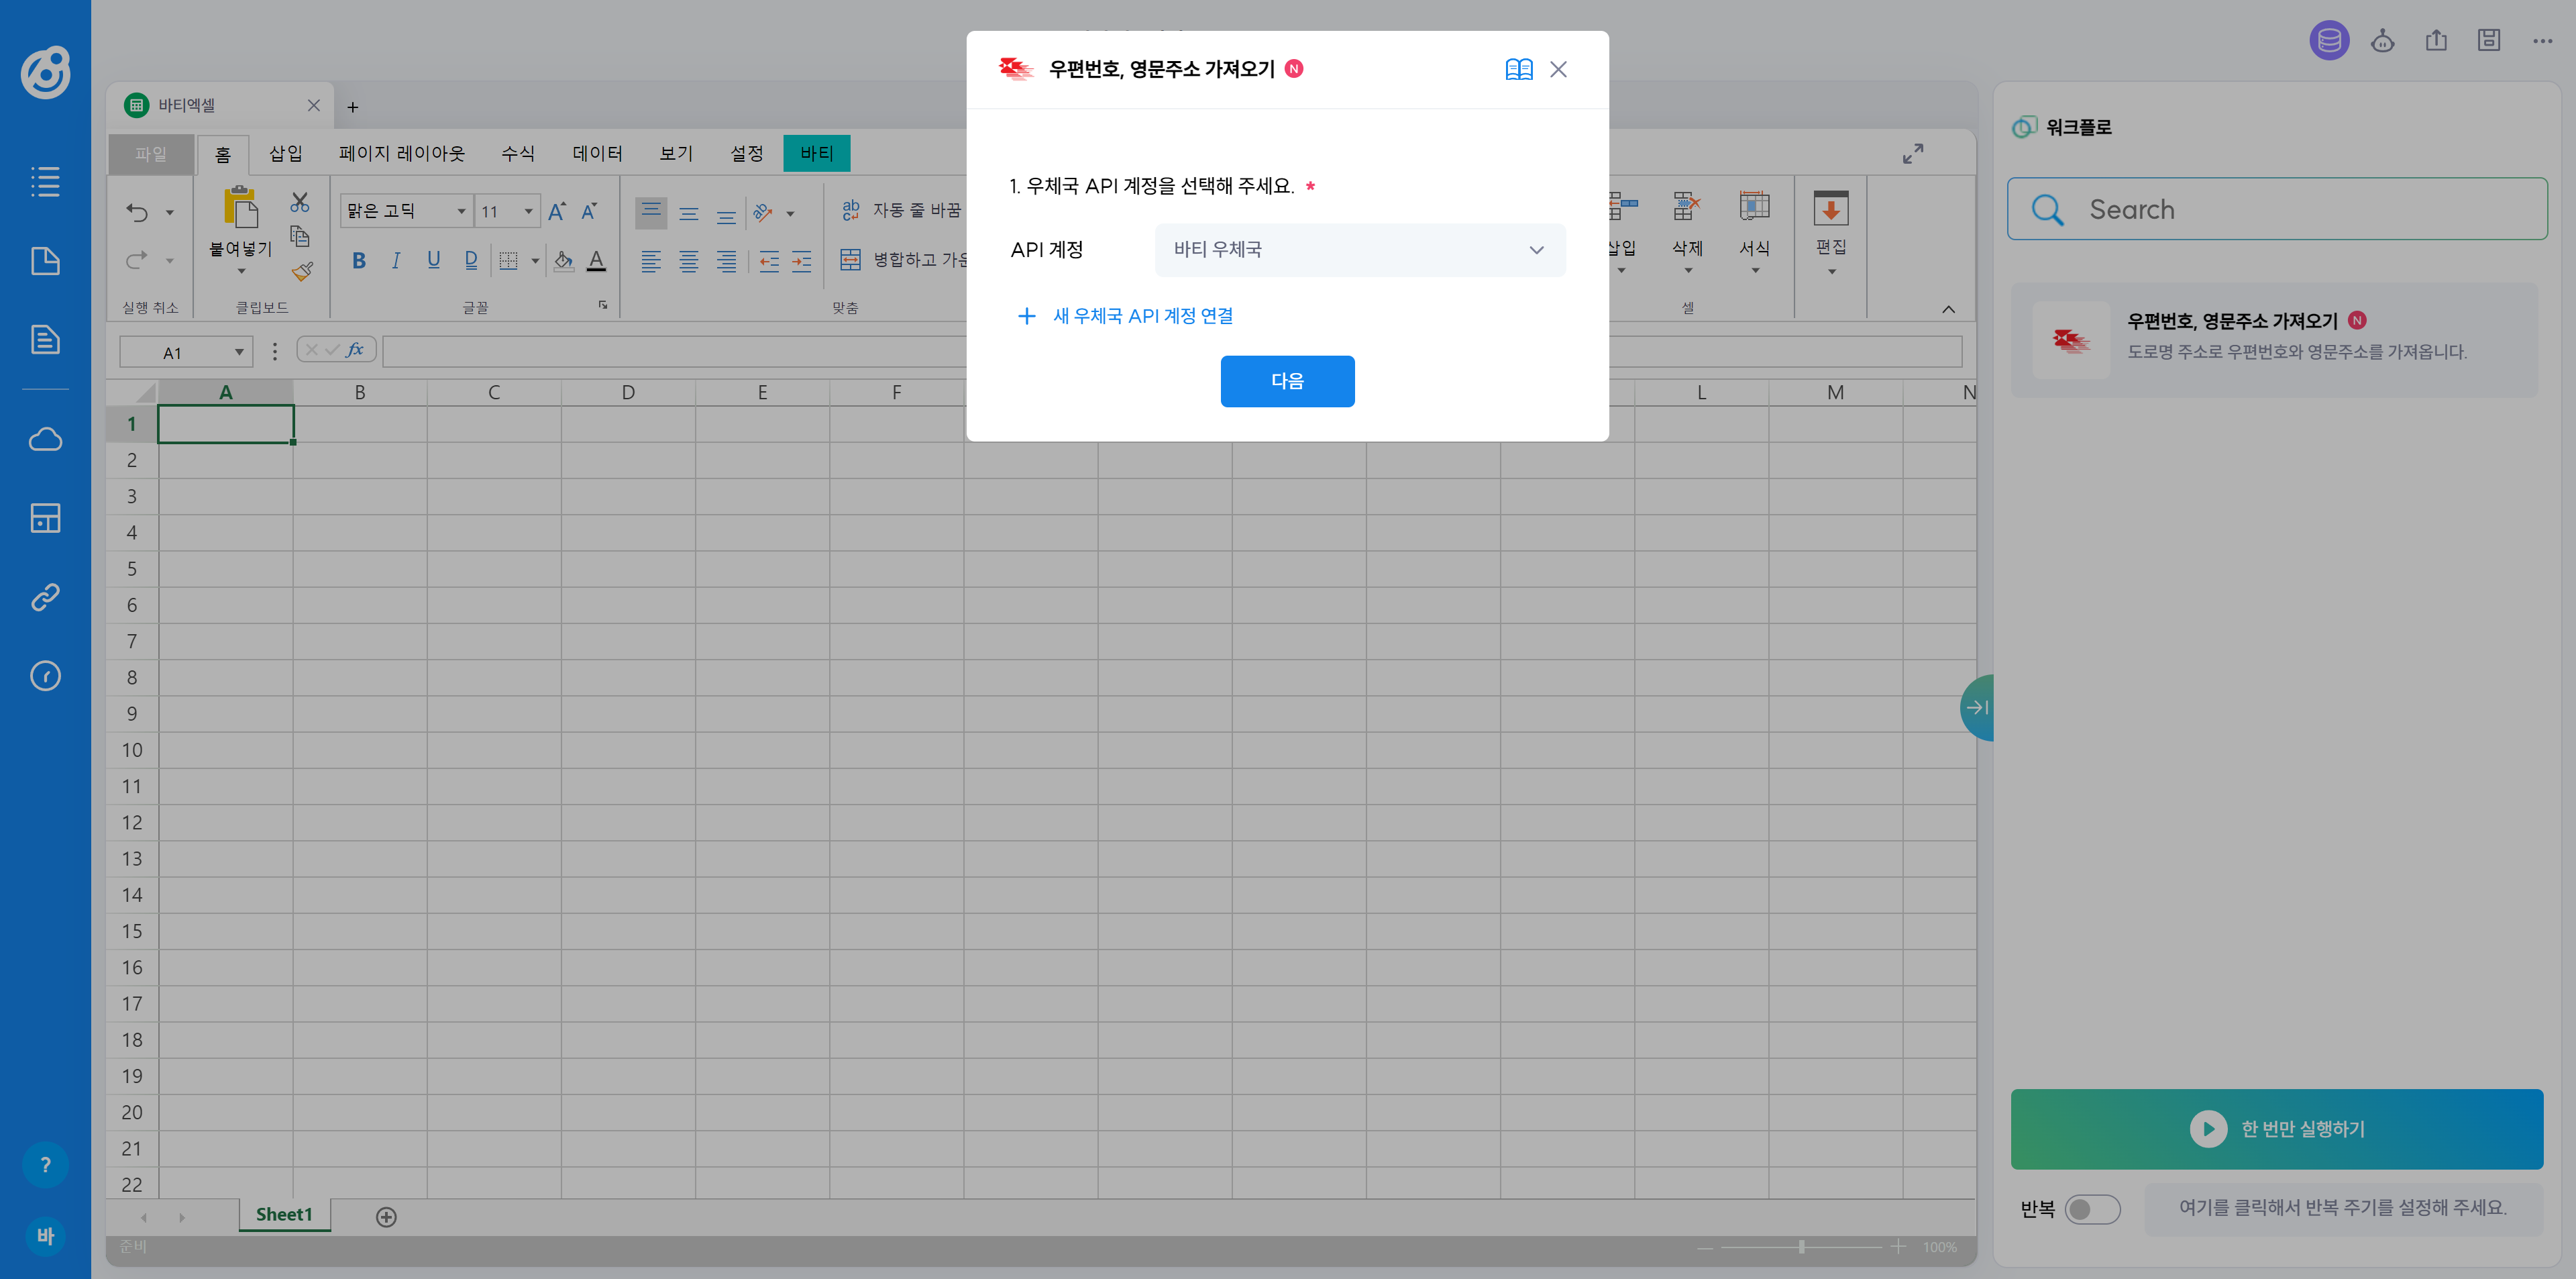Switch to the 바티 ribbon tab
The width and height of the screenshot is (2576, 1279).
[x=816, y=153]
